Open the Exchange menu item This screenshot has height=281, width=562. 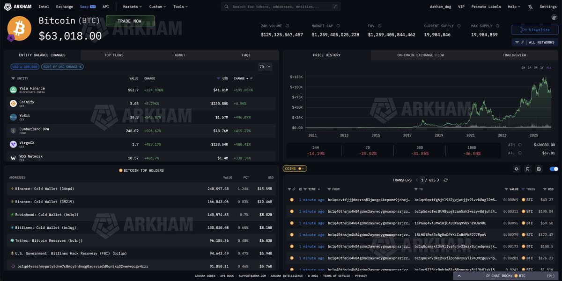click(x=64, y=7)
